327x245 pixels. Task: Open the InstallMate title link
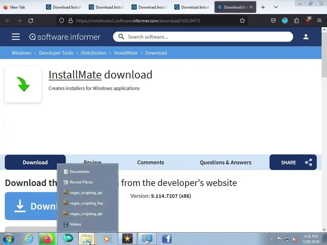coord(75,75)
